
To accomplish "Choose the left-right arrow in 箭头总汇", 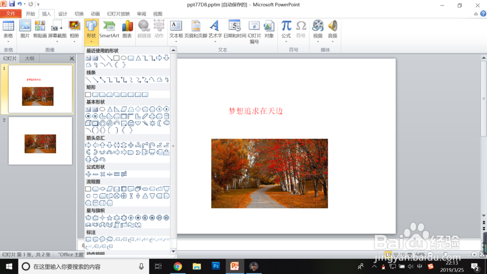I will [116, 145].
